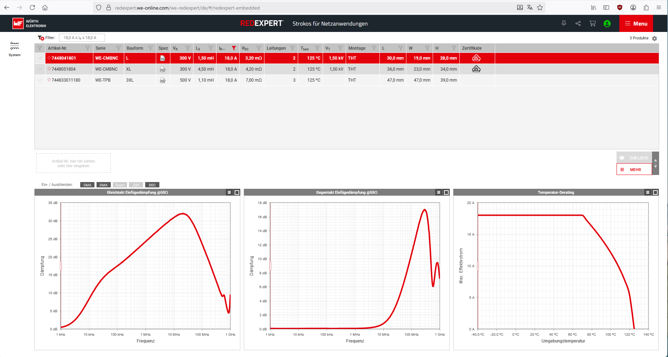Maximize the Temperatur-Derating chart
This screenshot has width=668, height=357.
coord(655,192)
